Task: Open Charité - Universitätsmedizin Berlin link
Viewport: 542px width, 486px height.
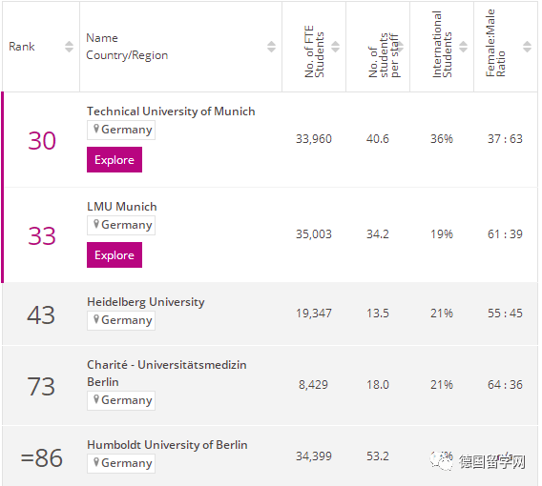Action: [x=167, y=374]
